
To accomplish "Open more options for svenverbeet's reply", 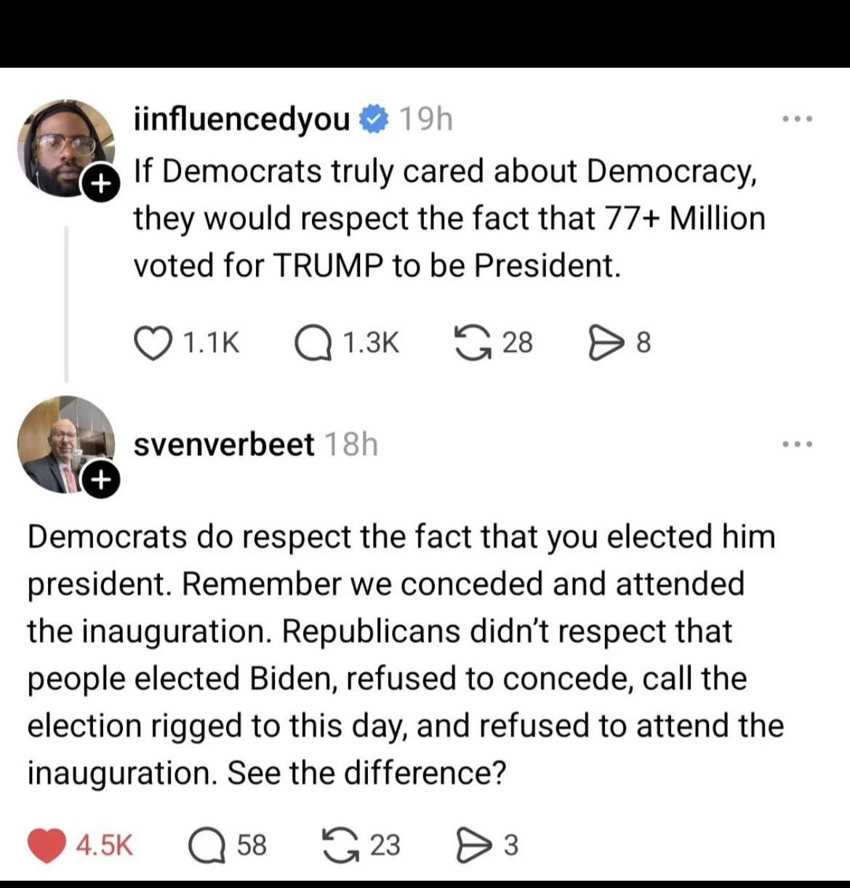I will pyautogui.click(x=796, y=444).
